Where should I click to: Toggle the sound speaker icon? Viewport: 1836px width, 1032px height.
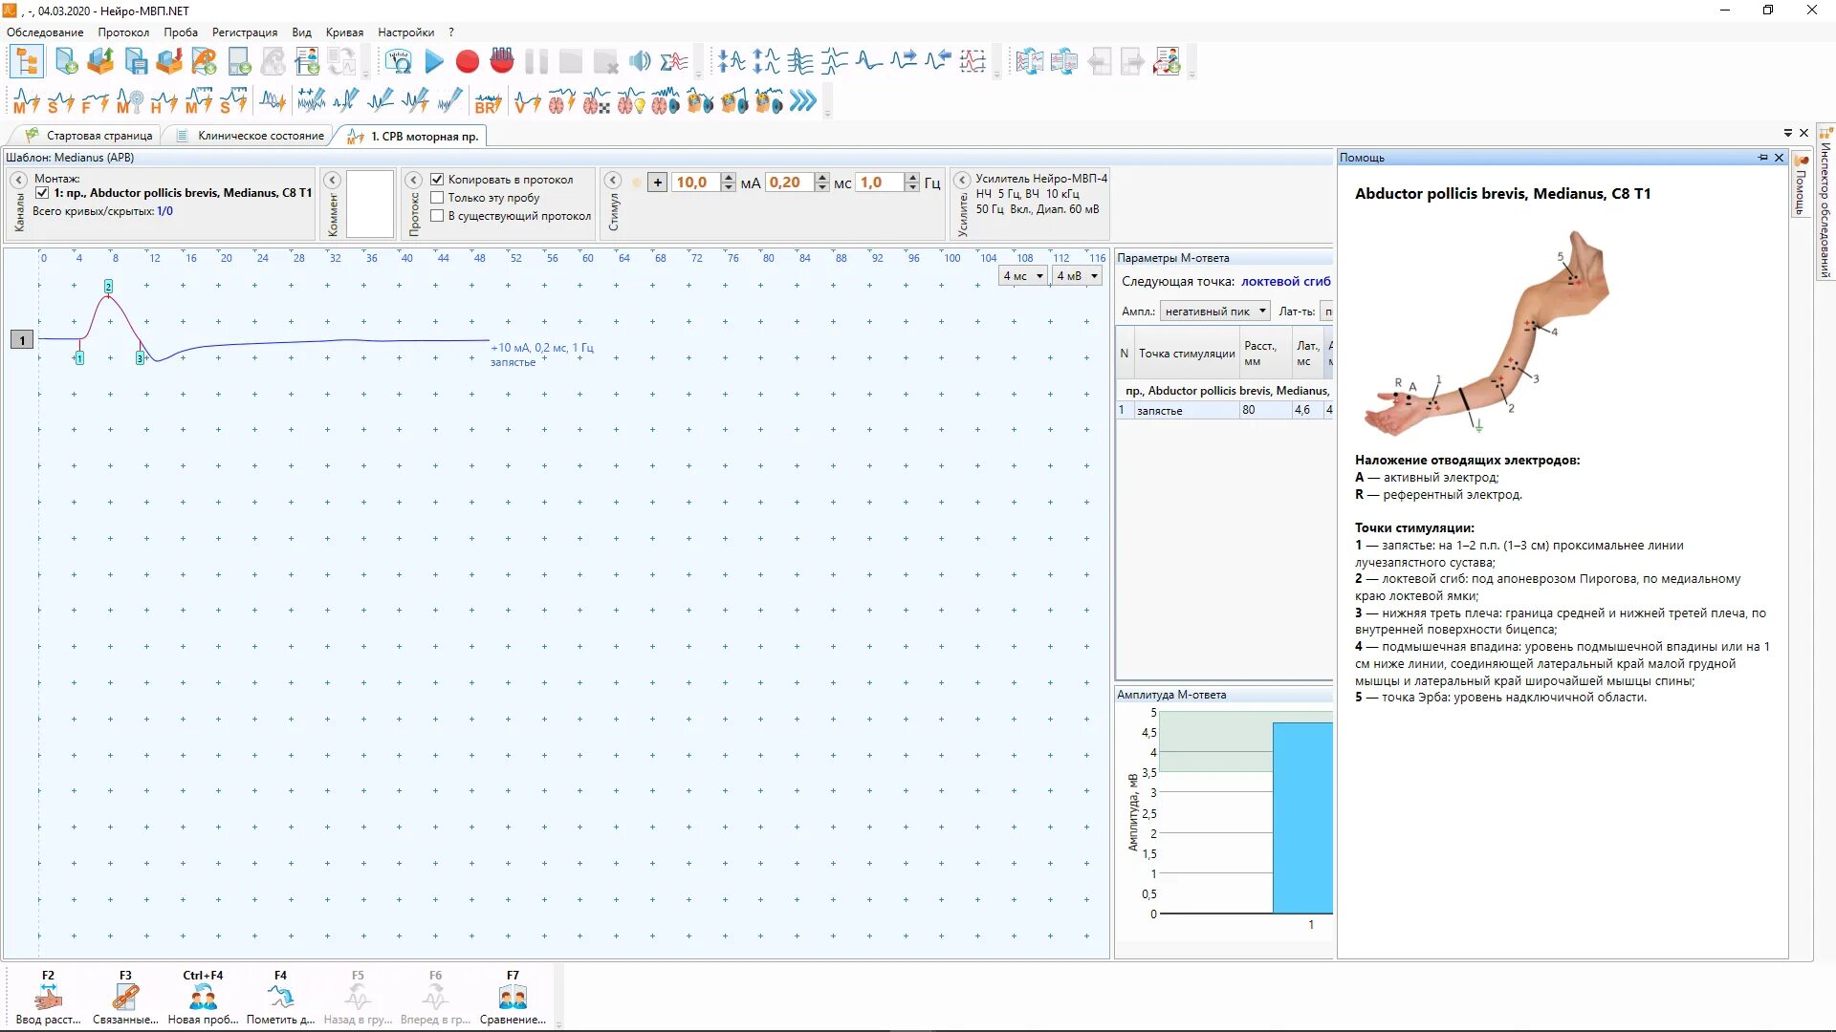(x=640, y=62)
